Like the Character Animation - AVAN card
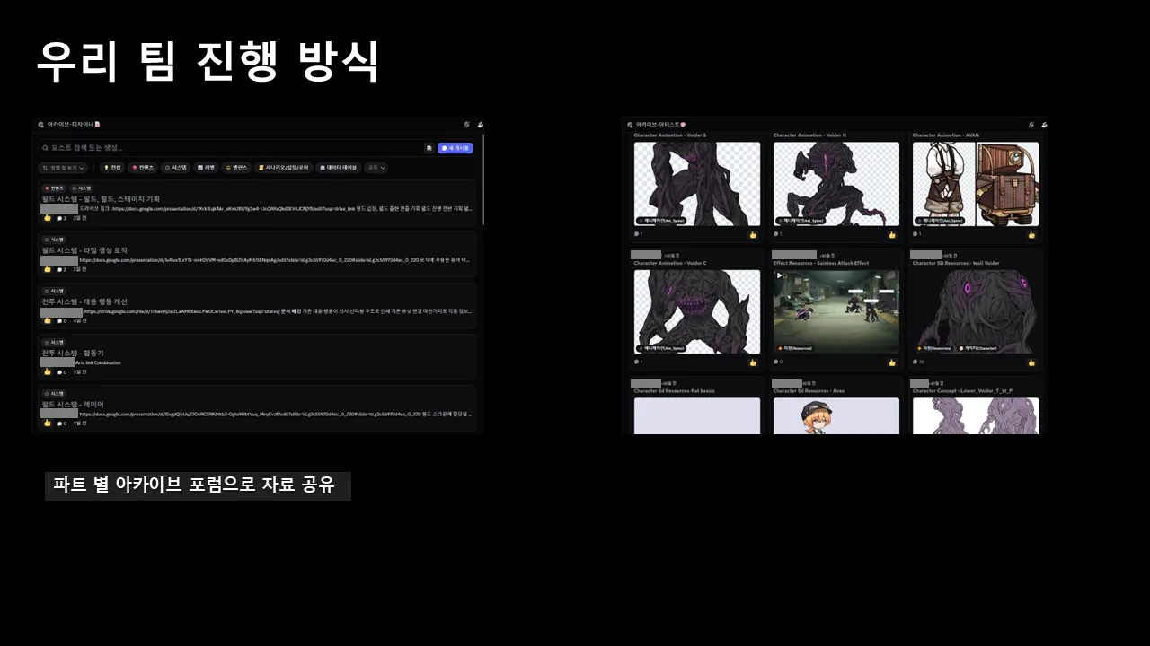Image resolution: width=1150 pixels, height=646 pixels. 1031,234
